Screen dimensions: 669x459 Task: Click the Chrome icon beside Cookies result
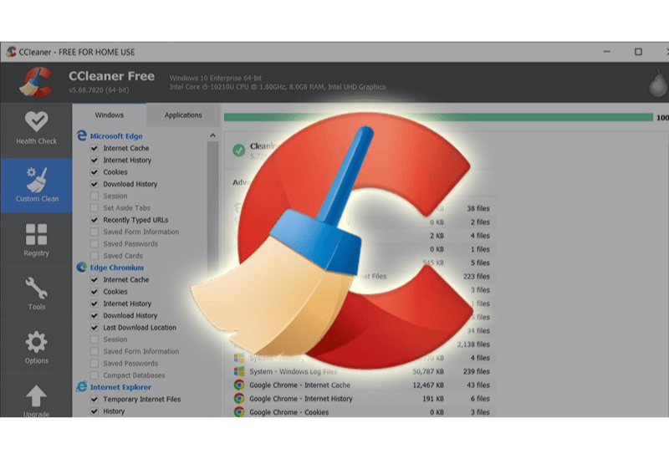pos(239,412)
